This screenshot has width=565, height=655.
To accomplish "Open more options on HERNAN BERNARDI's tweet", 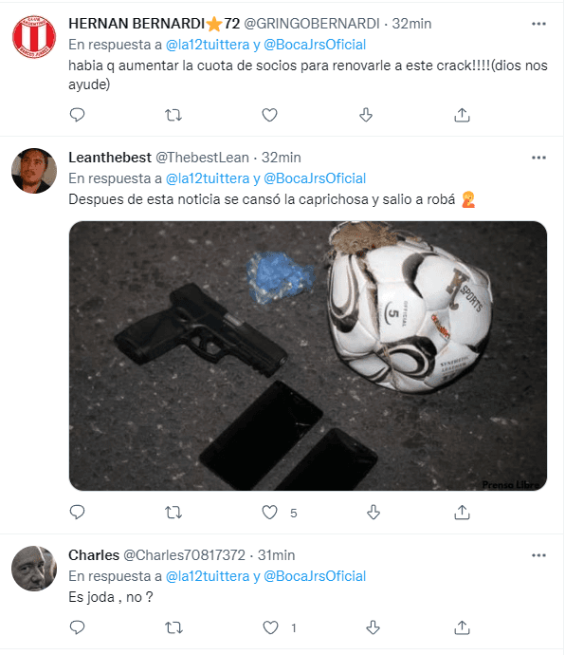I will coord(538,24).
